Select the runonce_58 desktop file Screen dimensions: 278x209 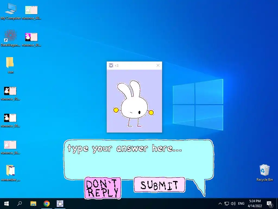click(x=10, y=120)
